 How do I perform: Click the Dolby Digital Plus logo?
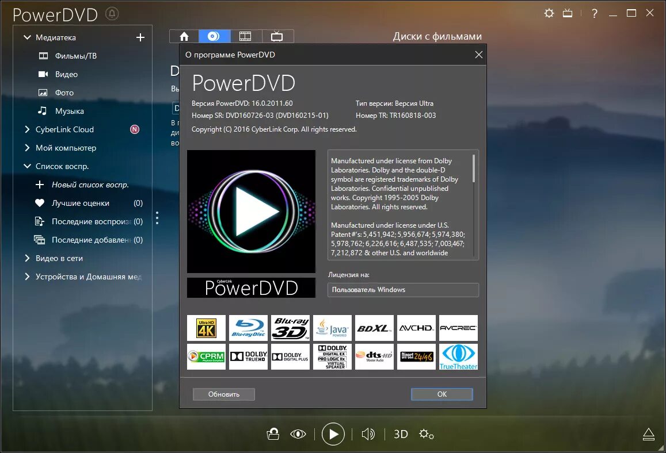pyautogui.click(x=291, y=357)
